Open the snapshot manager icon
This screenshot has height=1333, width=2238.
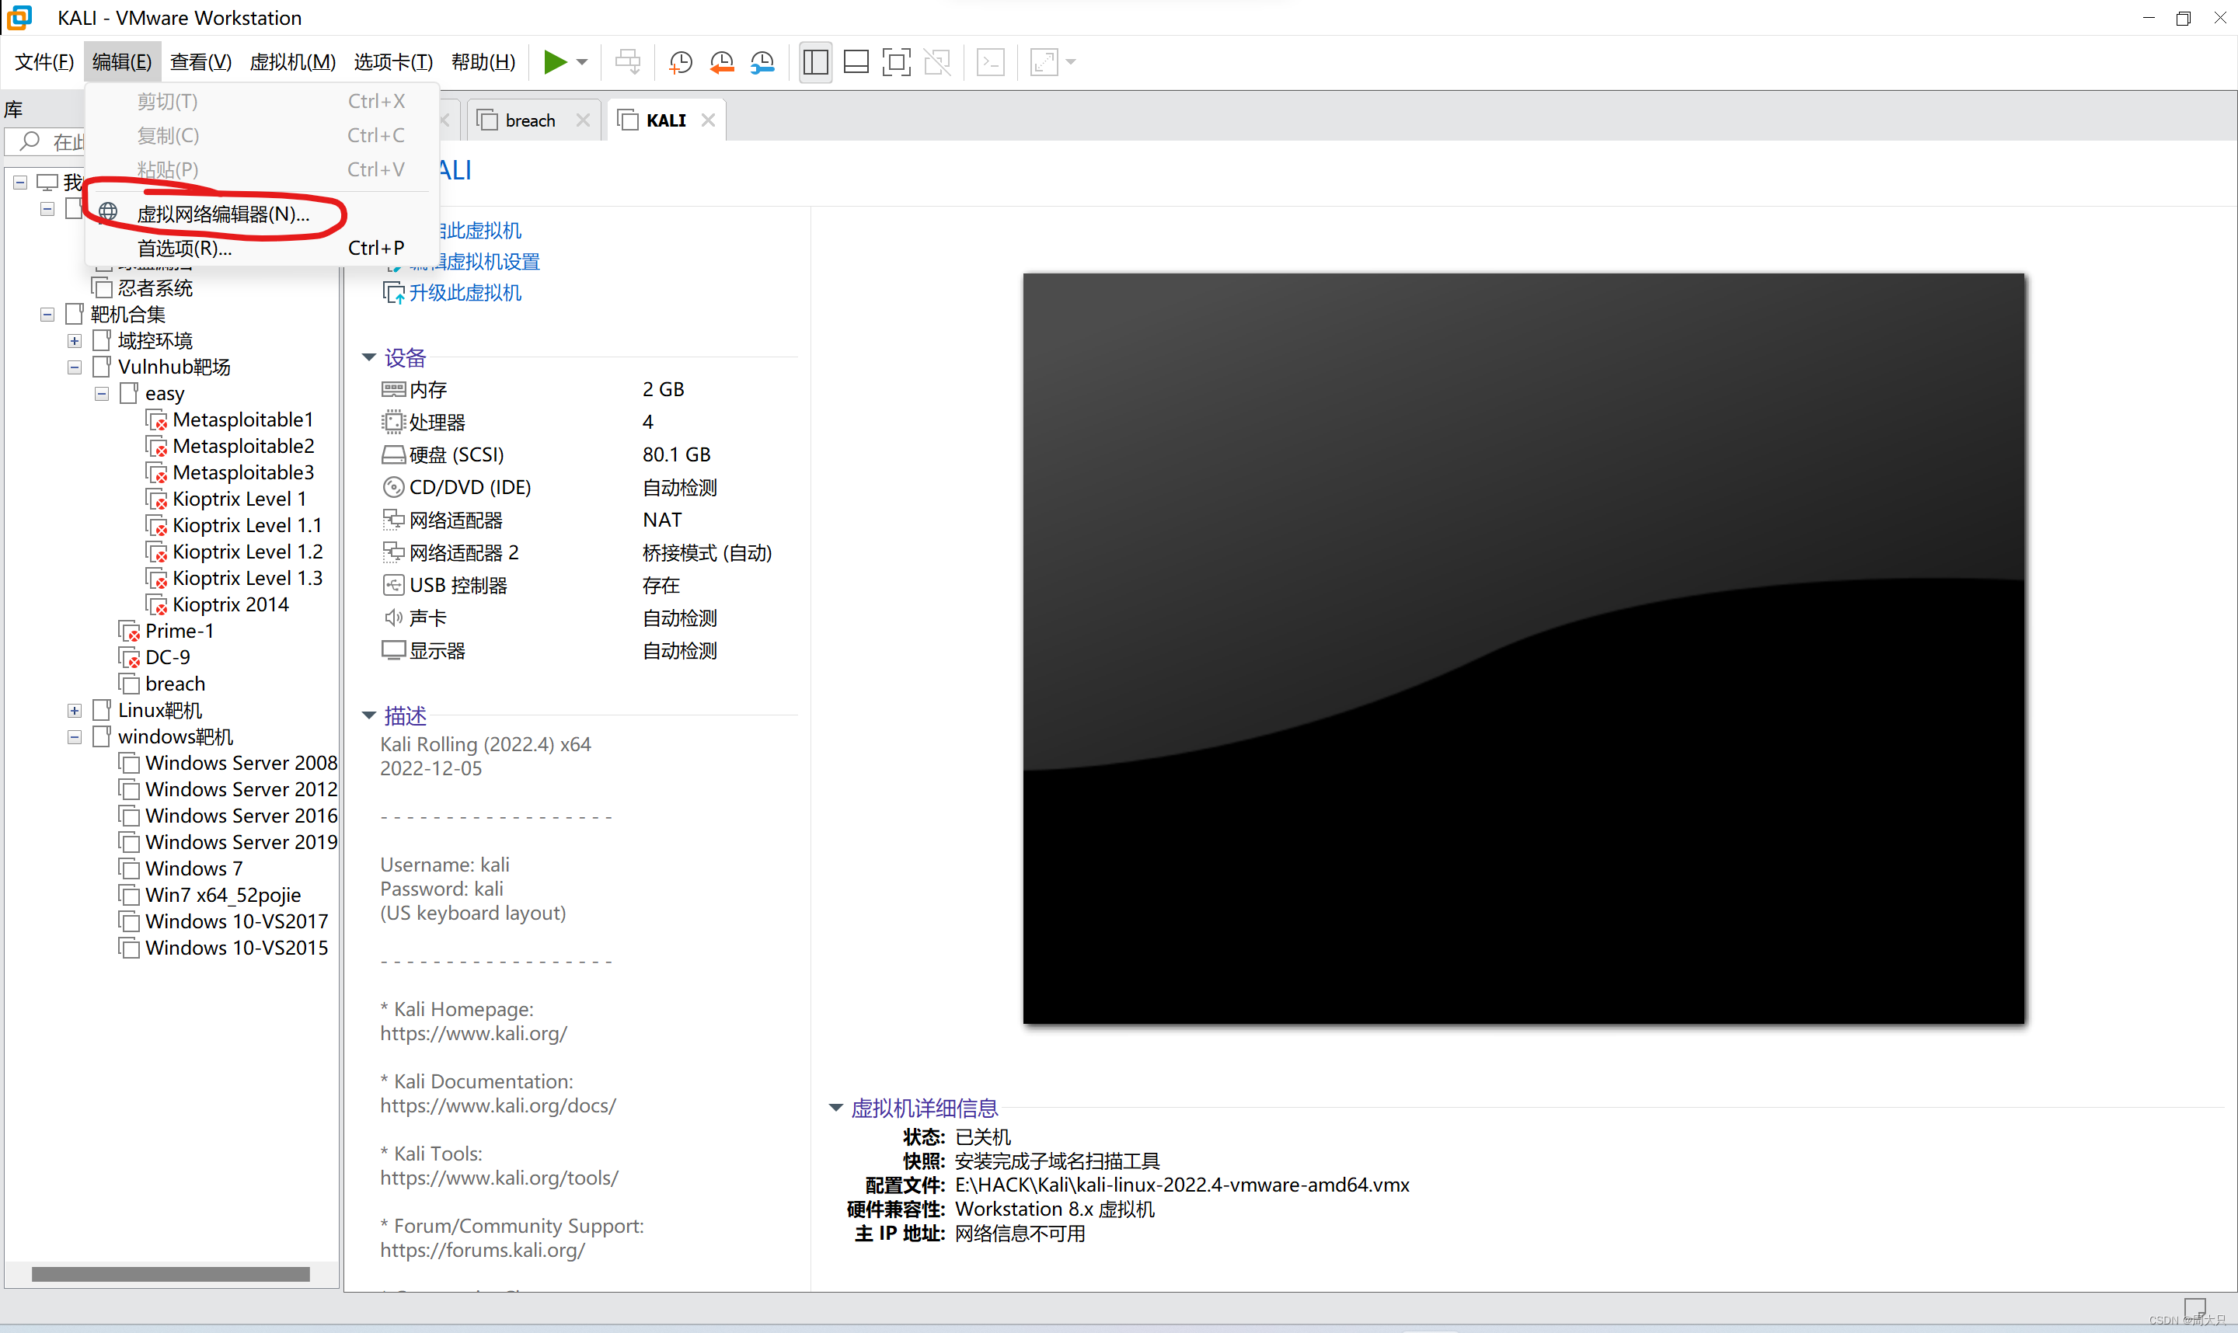[762, 62]
